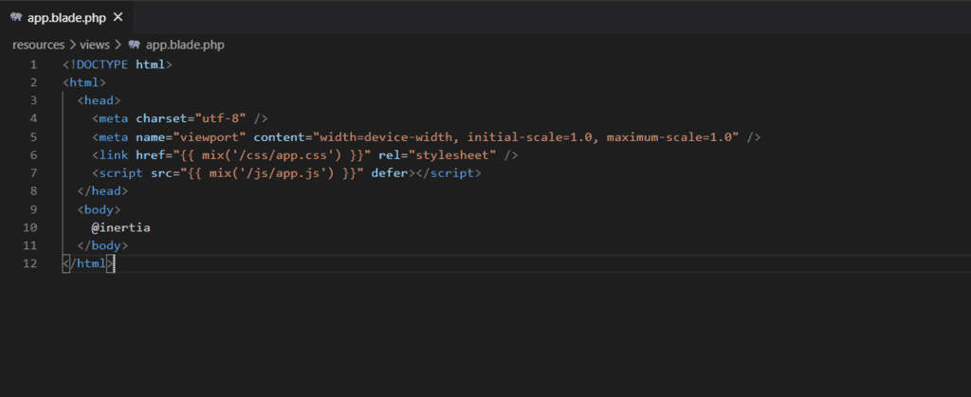Open the resources breadcrumb folder
This screenshot has width=971, height=397.
point(38,45)
